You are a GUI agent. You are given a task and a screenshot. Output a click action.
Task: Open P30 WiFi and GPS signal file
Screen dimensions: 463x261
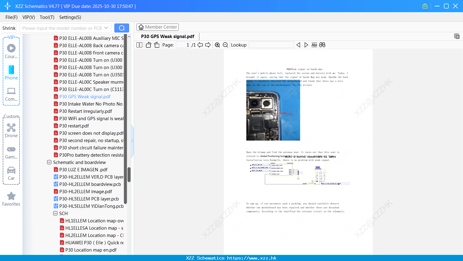[88, 119]
